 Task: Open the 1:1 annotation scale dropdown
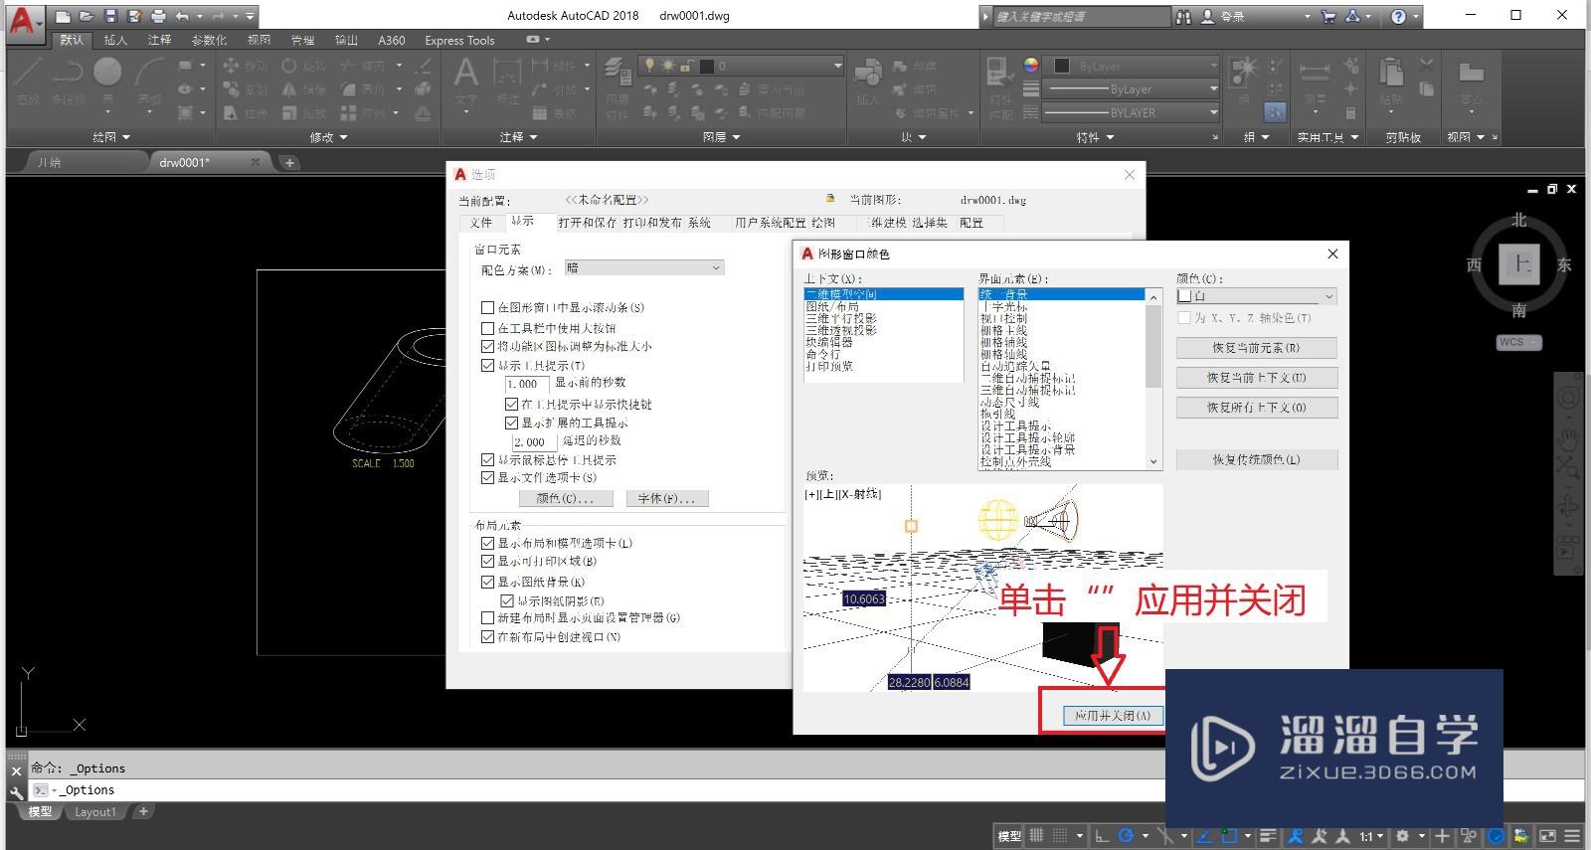[1371, 836]
